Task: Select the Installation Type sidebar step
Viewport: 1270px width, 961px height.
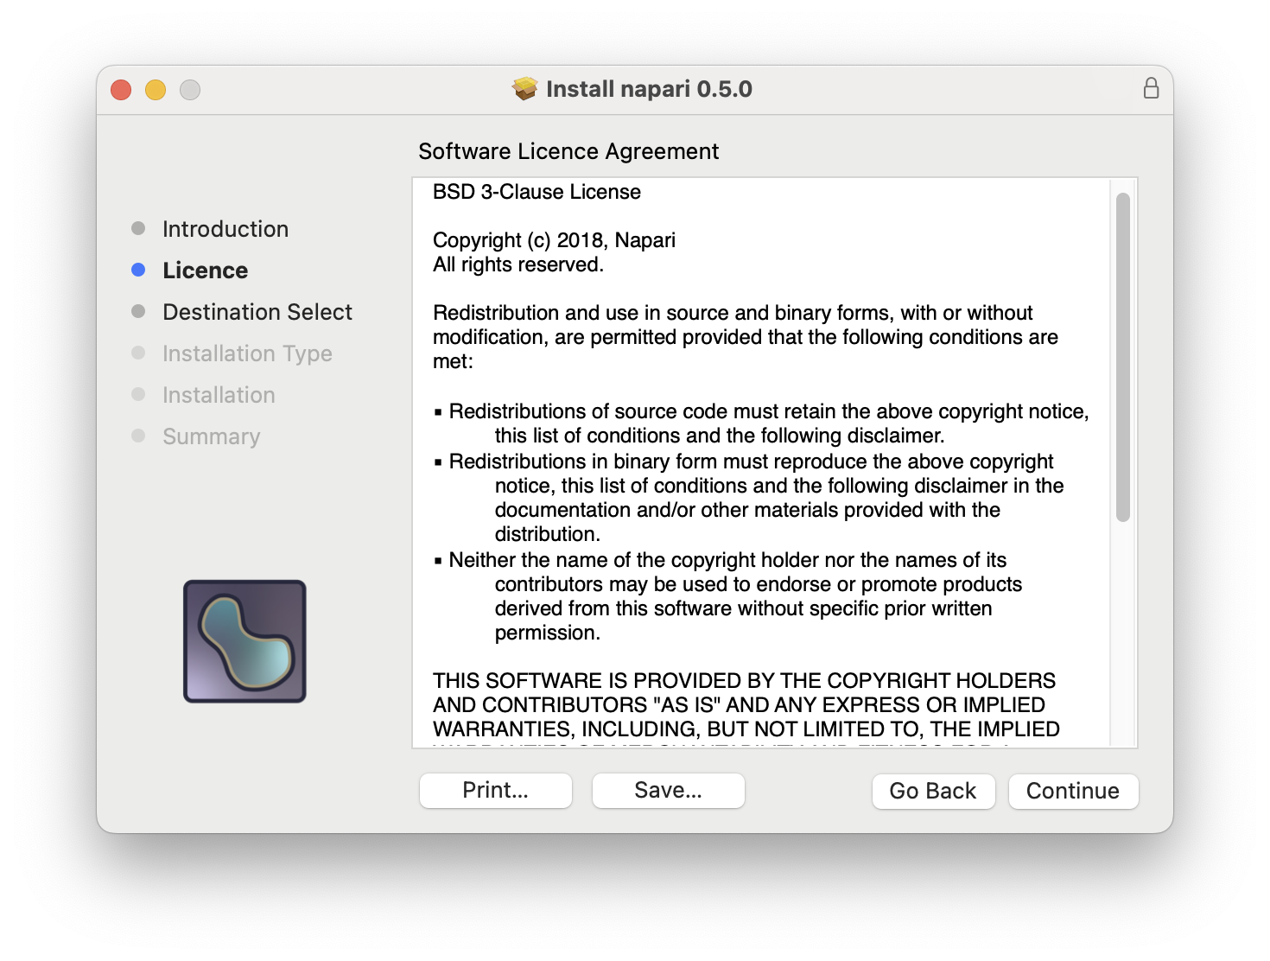Action: 247,353
